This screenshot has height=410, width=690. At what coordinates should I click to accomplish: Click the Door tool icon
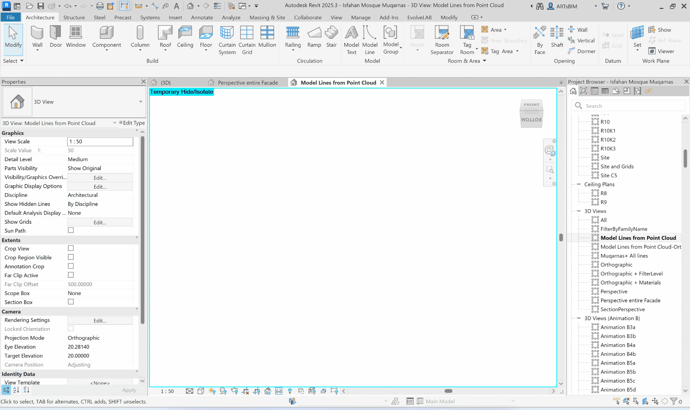[x=55, y=34]
